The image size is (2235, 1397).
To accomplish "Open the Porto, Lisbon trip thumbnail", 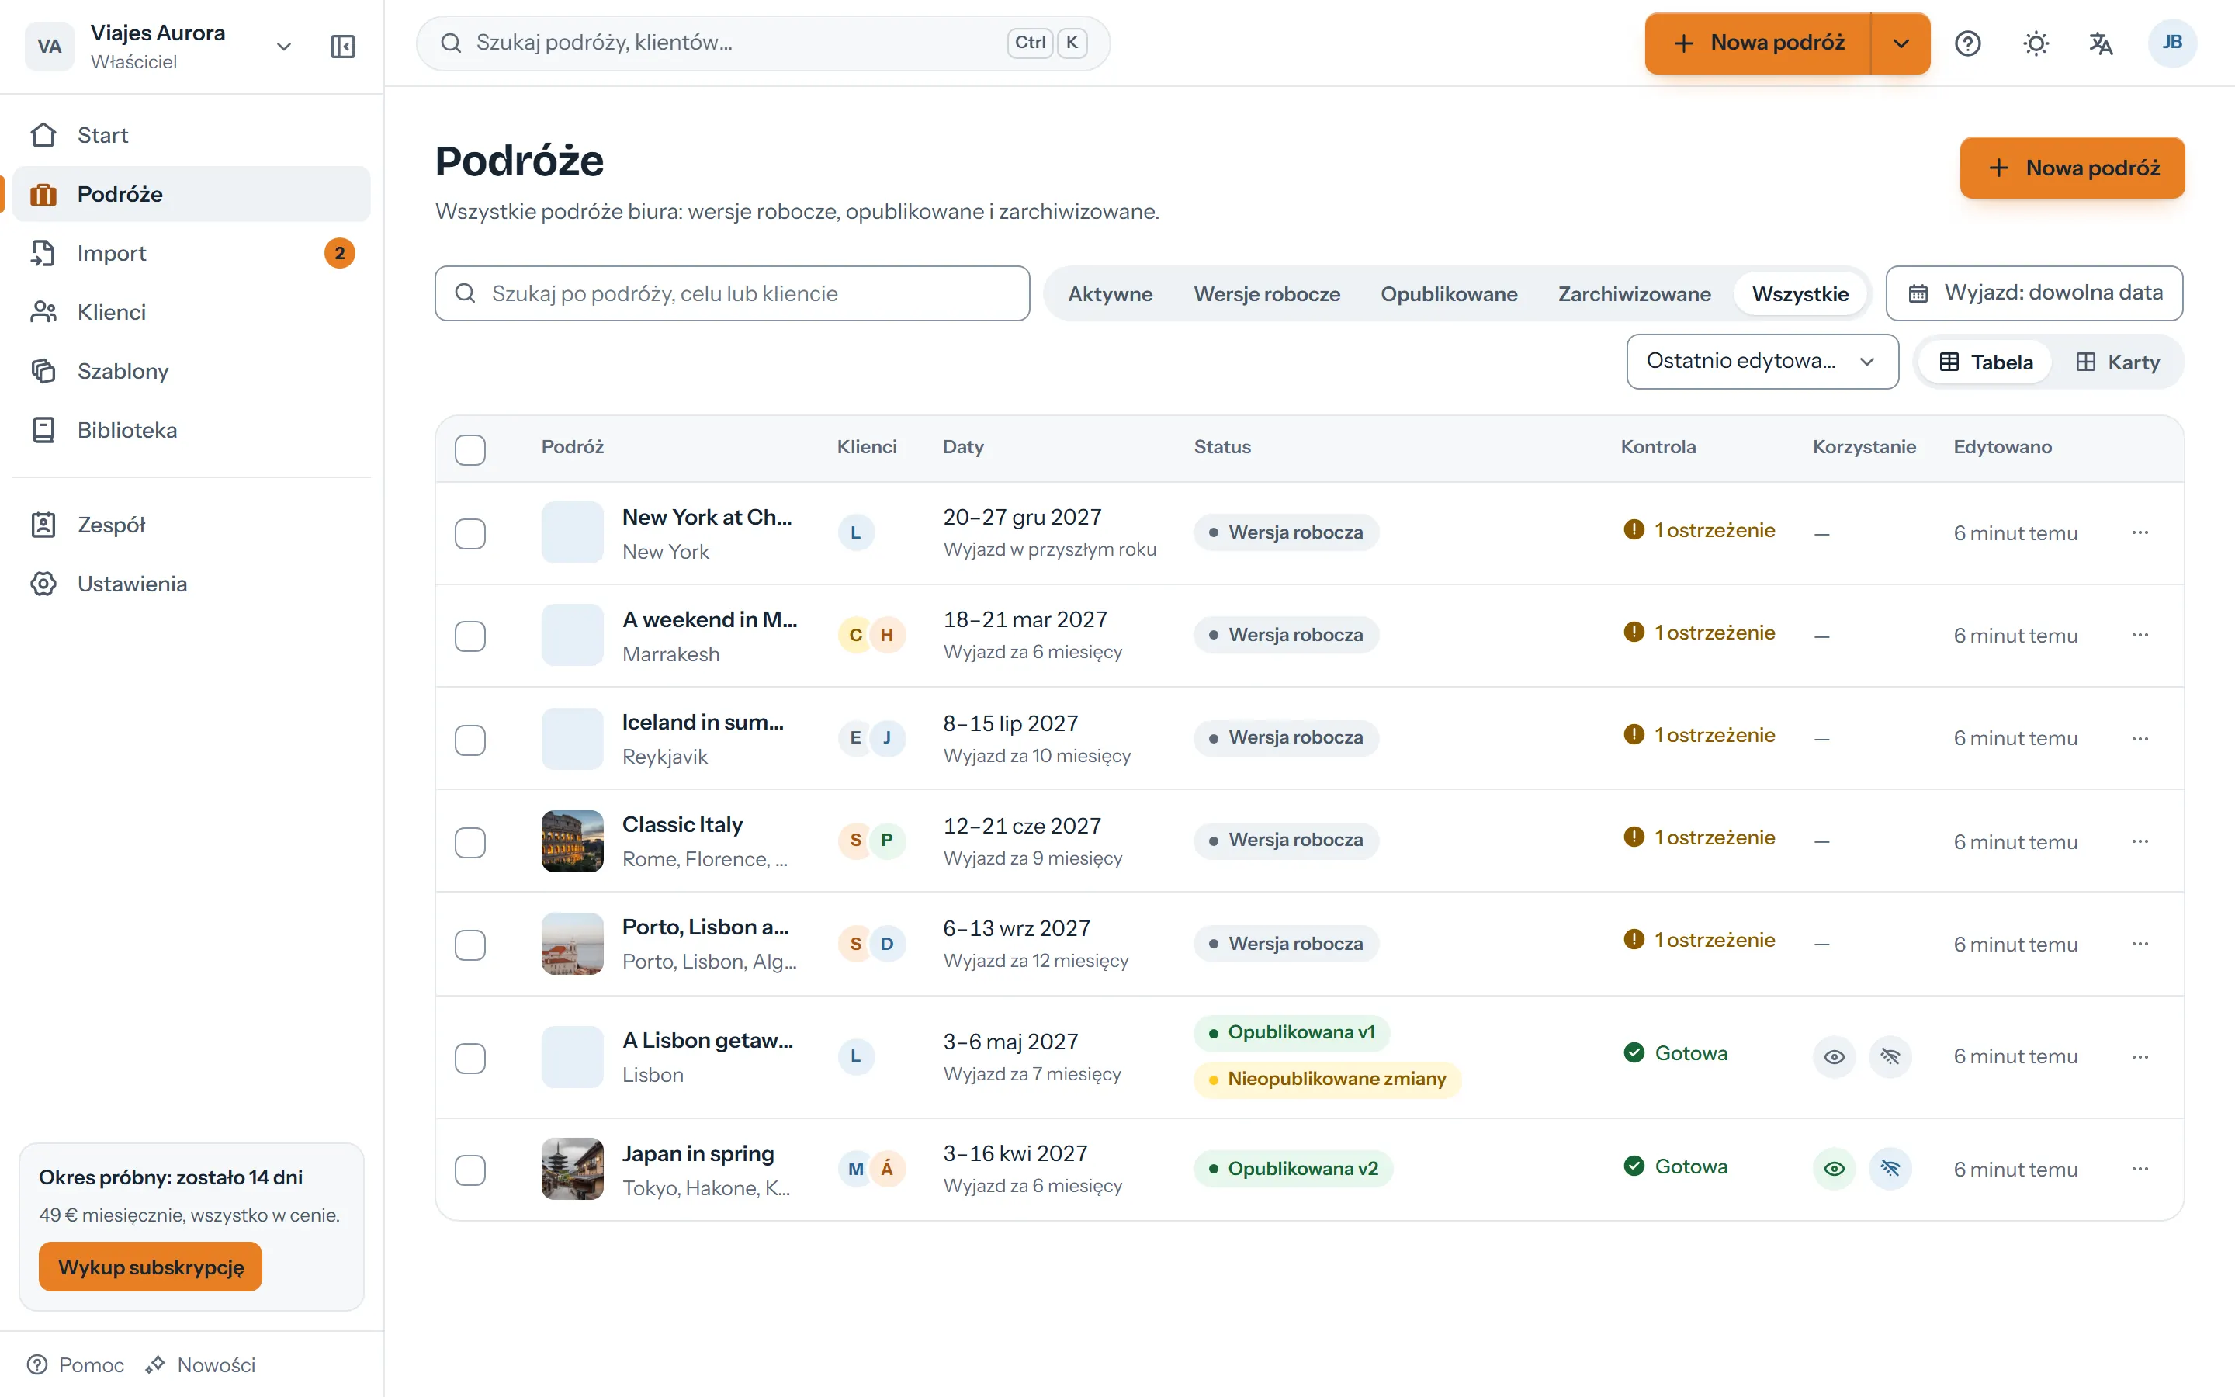I will [x=572, y=943].
